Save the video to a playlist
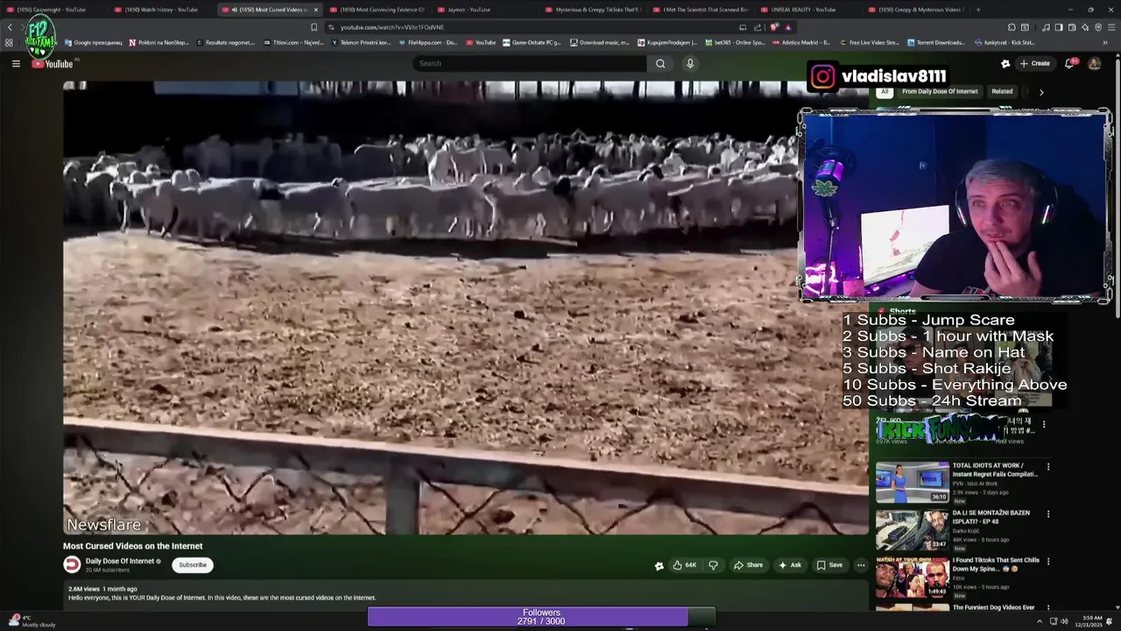 coord(830,565)
